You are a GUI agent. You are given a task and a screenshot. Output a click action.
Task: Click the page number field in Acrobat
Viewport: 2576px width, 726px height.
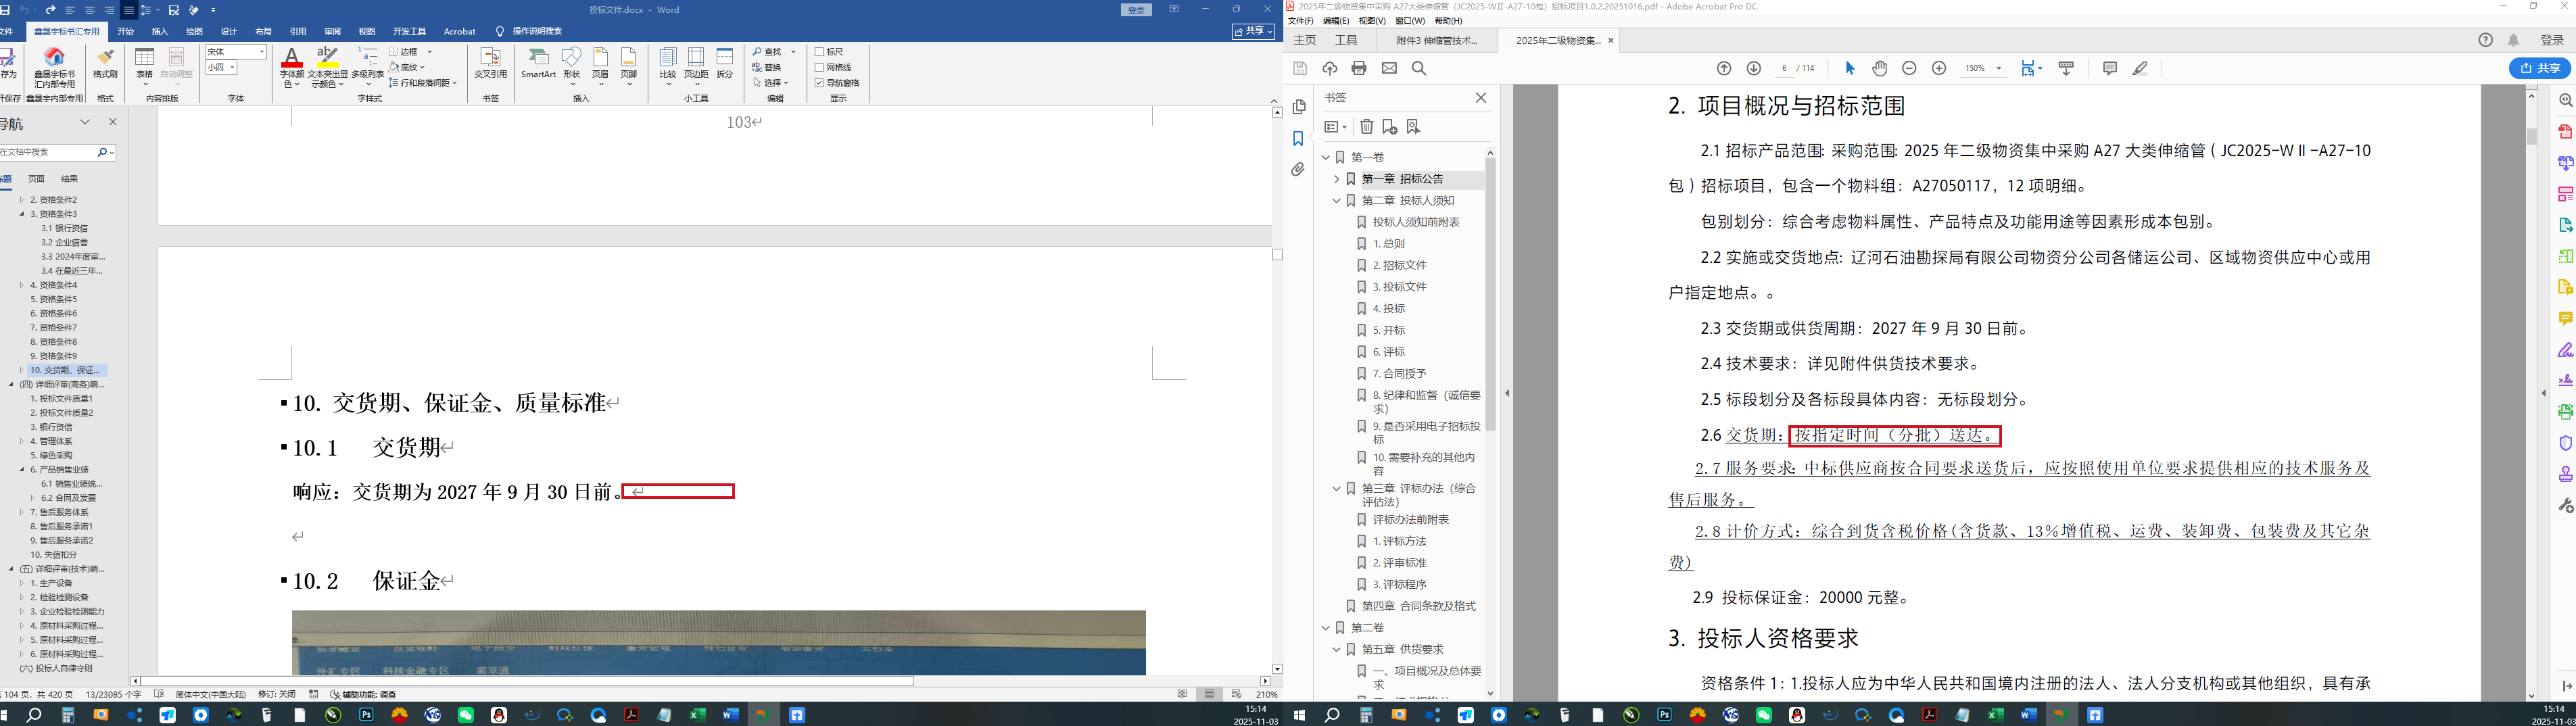point(1784,68)
